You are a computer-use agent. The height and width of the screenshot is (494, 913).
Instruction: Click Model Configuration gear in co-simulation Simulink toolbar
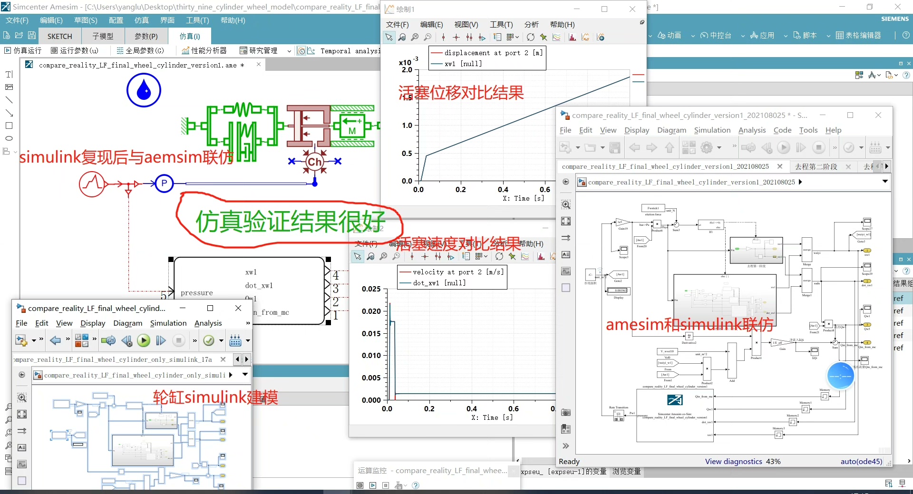click(707, 147)
